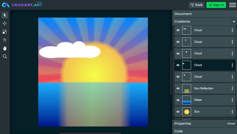Toggle eye of Cloud layer above Sun Reflection
237x134 pixels.
click(x=178, y=77)
